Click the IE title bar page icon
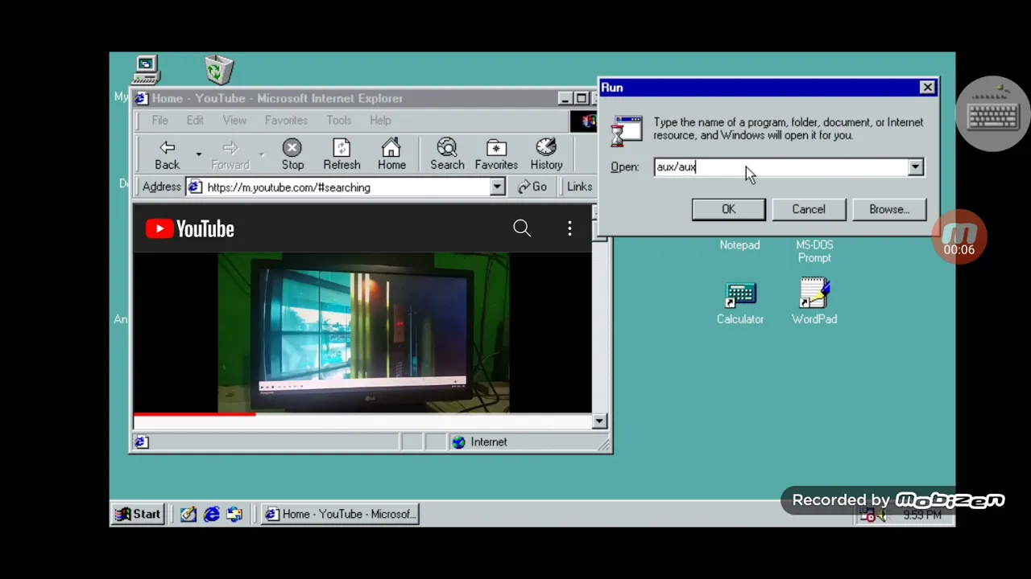The image size is (1031, 579). (x=142, y=98)
